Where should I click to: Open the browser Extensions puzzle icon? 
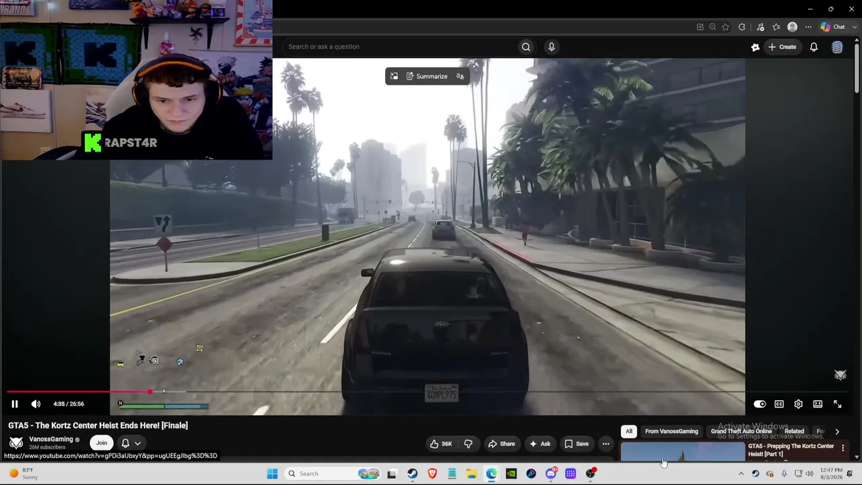click(742, 27)
